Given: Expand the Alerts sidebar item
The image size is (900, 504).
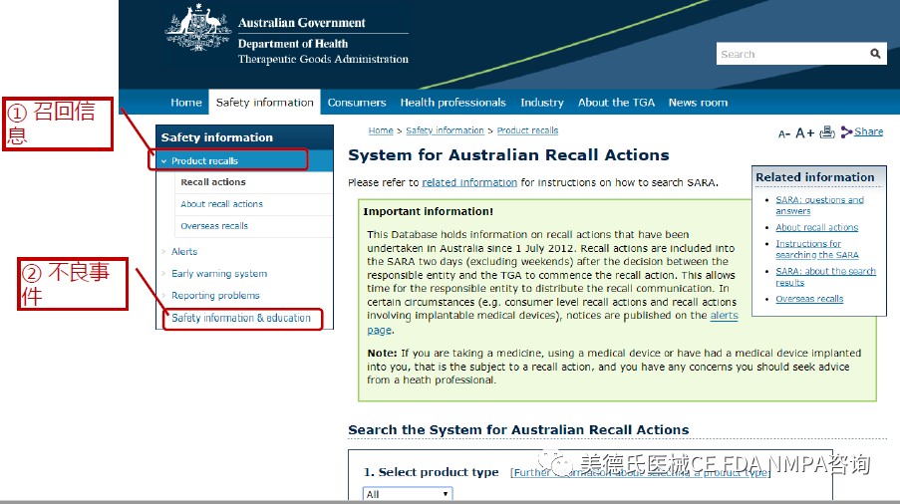Looking at the screenshot, I should pos(164,252).
